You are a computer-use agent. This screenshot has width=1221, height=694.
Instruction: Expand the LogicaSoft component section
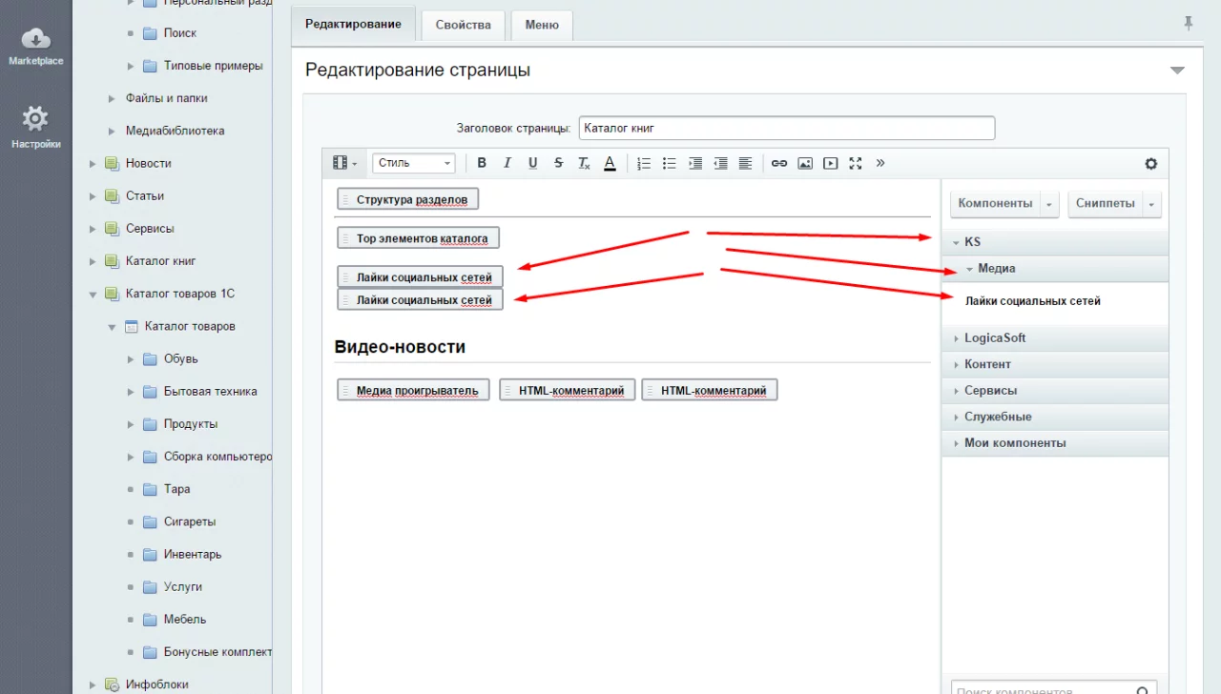[x=957, y=338]
